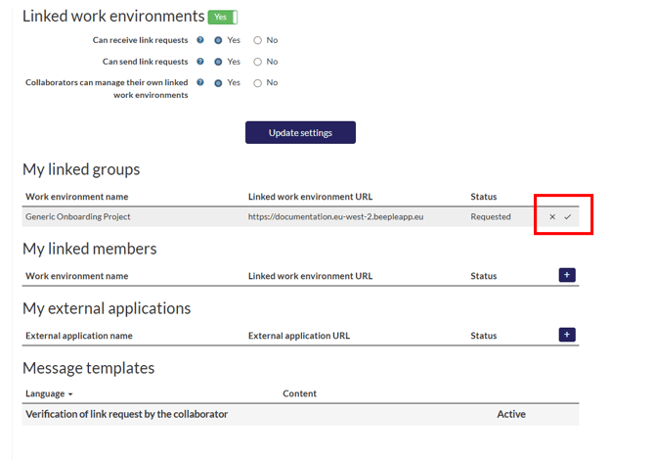Select Yes for Can receive link requests
This screenshot has width=655, height=460.
click(218, 40)
